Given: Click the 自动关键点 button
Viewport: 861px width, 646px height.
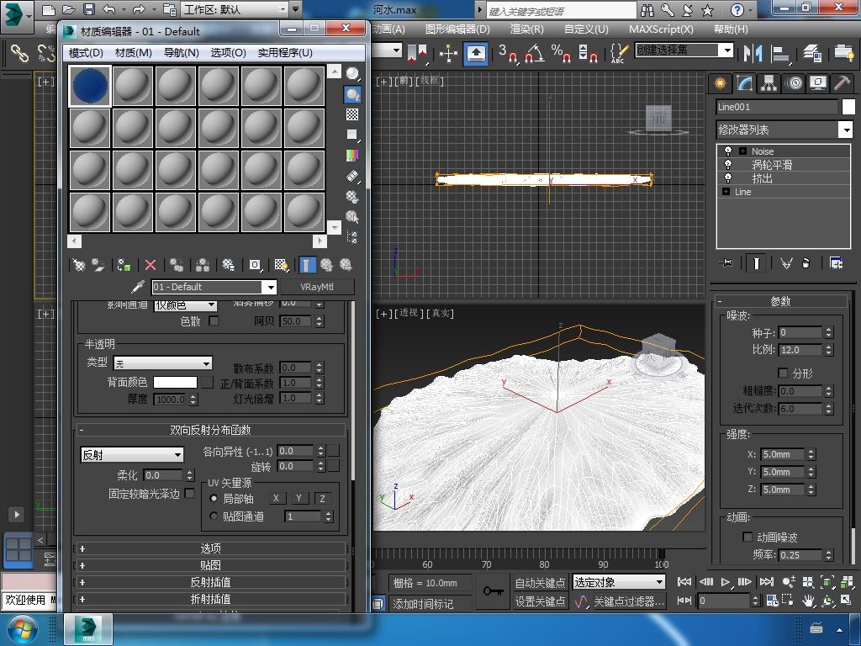Looking at the screenshot, I should click(540, 583).
